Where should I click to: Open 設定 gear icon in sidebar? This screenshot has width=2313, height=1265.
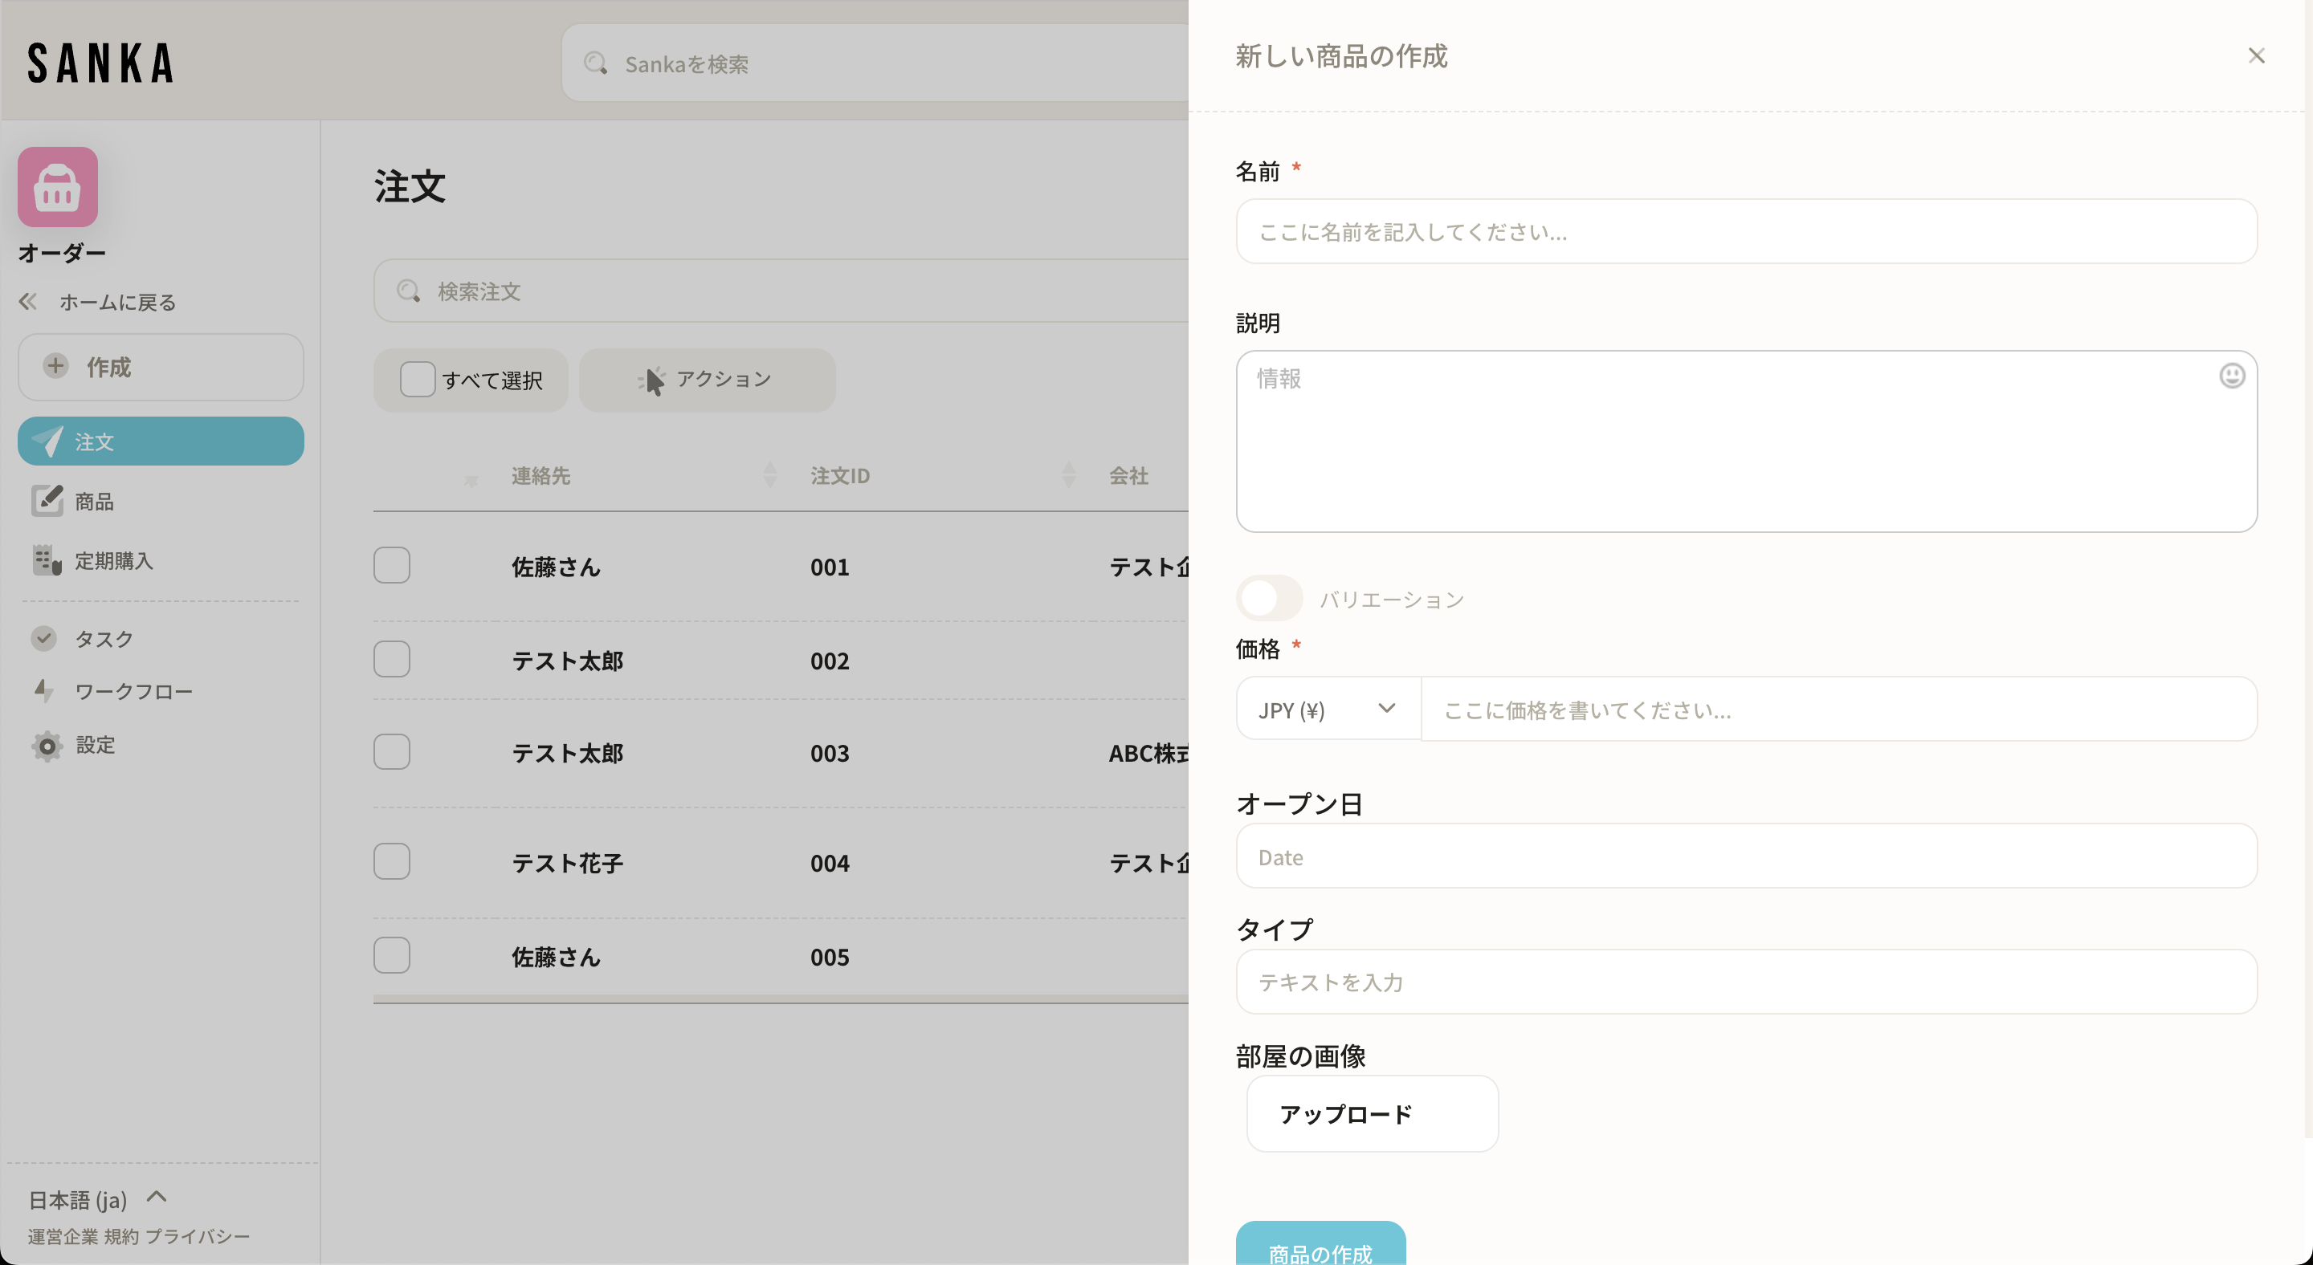(x=47, y=745)
